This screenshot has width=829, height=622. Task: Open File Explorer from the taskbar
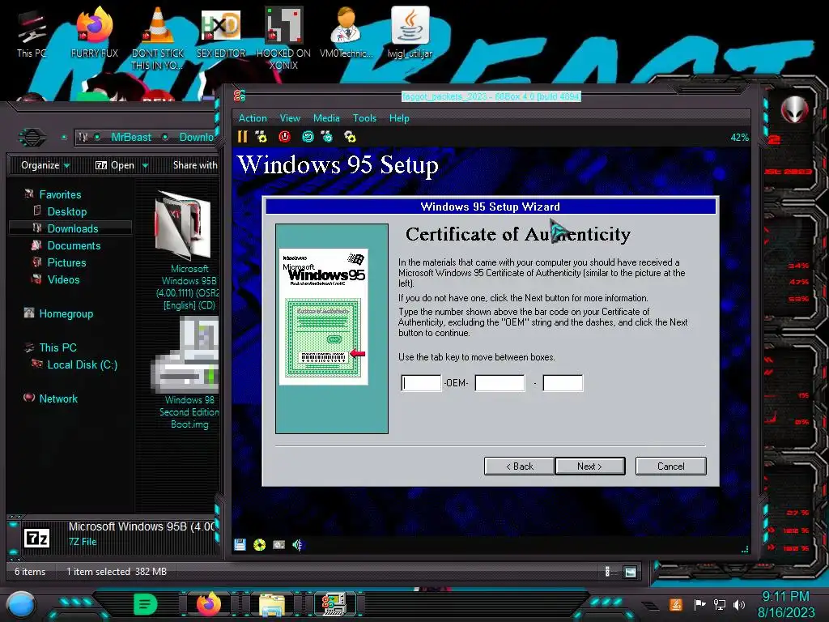272,604
